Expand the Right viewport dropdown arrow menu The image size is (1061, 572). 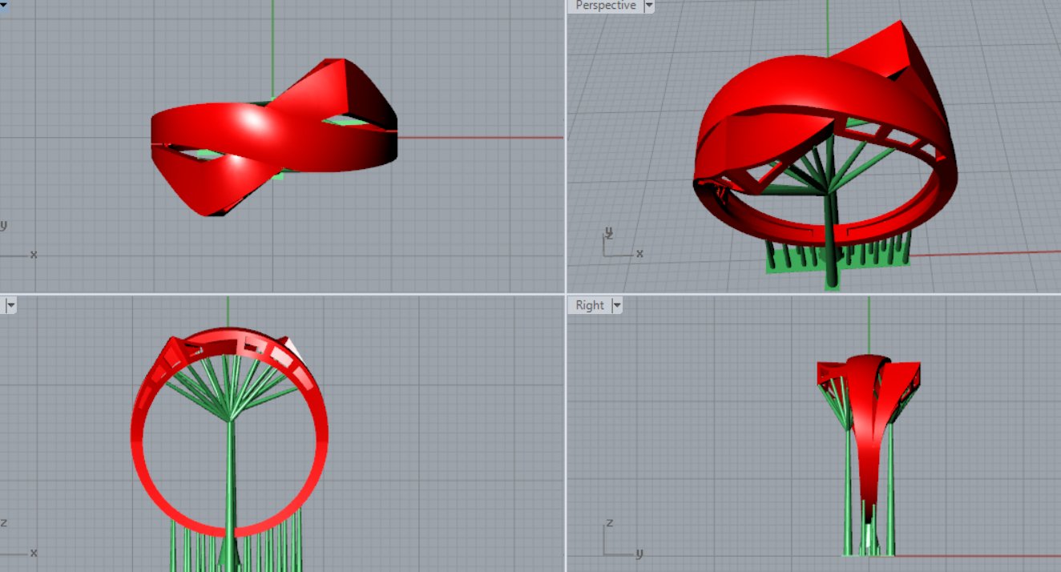click(617, 305)
